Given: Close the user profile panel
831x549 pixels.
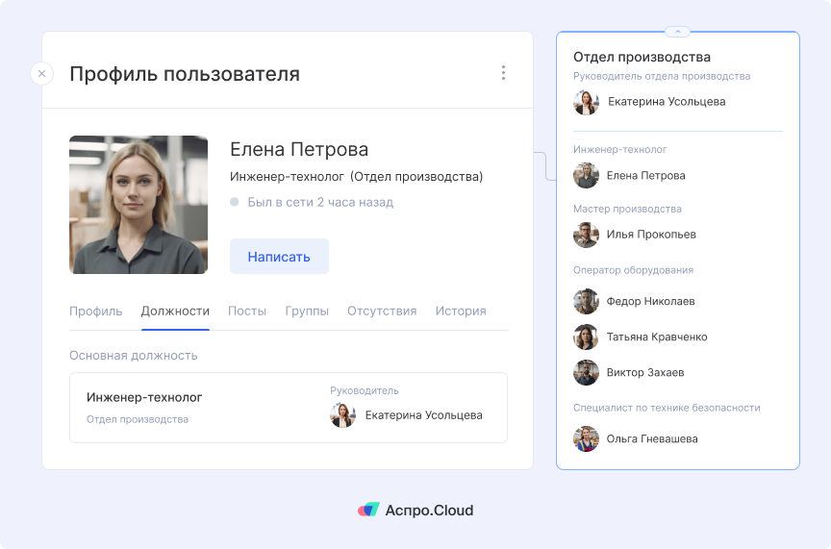Looking at the screenshot, I should point(41,73).
